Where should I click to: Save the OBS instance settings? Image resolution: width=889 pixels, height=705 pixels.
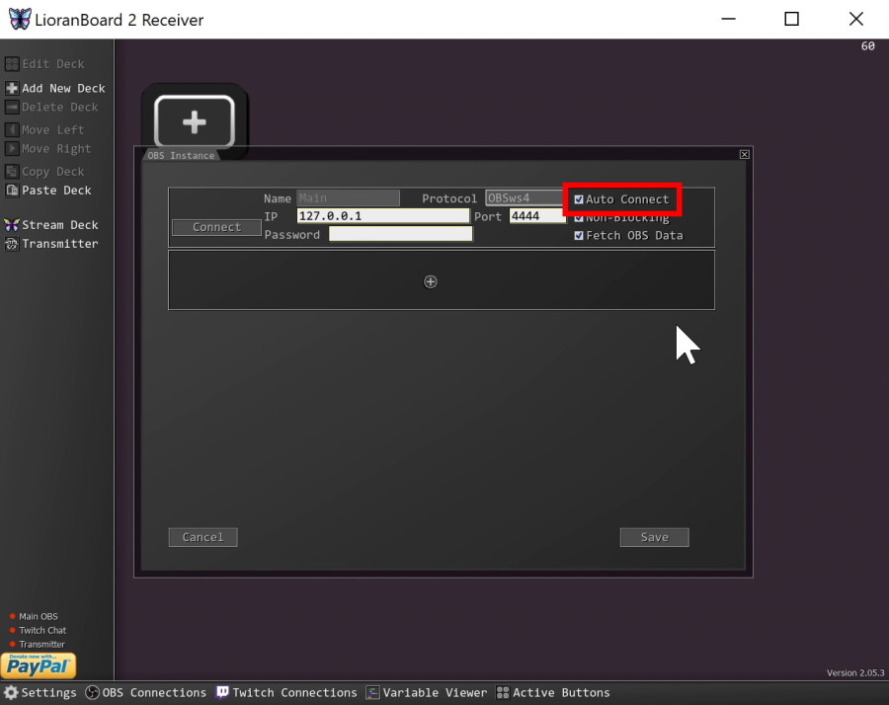[654, 536]
